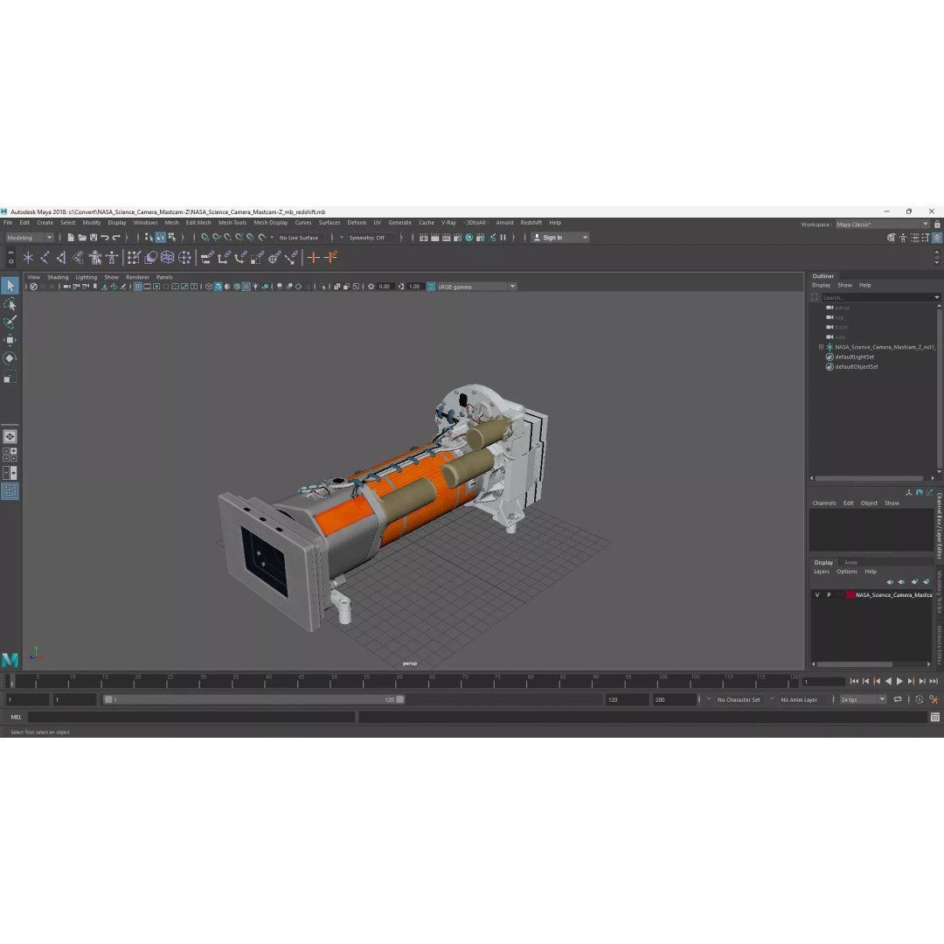Redo the last action
944x944 pixels.
pyautogui.click(x=116, y=237)
